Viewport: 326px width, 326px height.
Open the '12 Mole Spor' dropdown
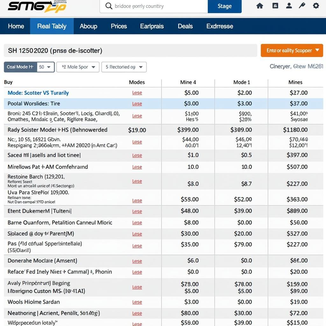pos(78,67)
